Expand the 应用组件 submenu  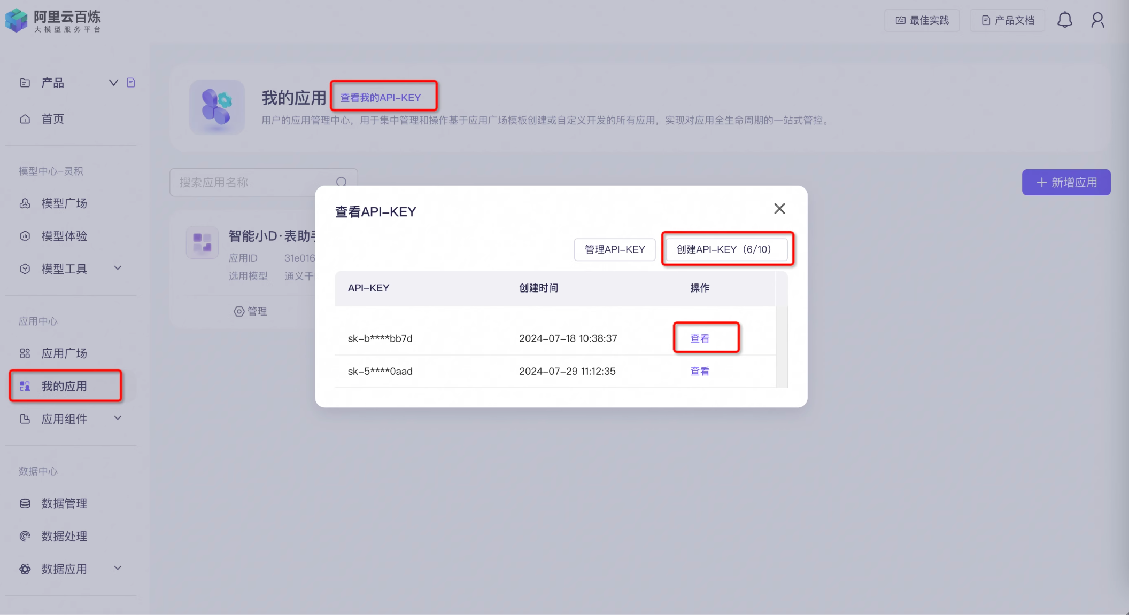point(118,418)
